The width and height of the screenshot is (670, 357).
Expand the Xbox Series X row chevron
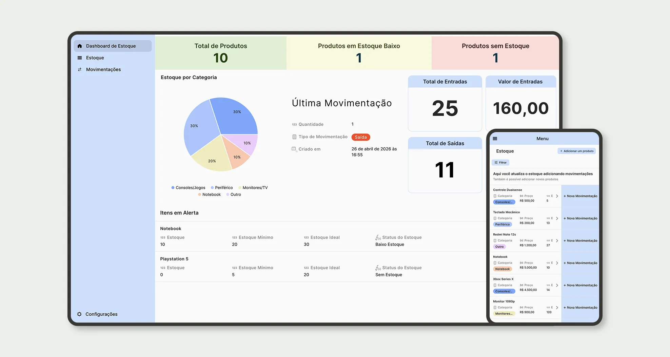[557, 285]
